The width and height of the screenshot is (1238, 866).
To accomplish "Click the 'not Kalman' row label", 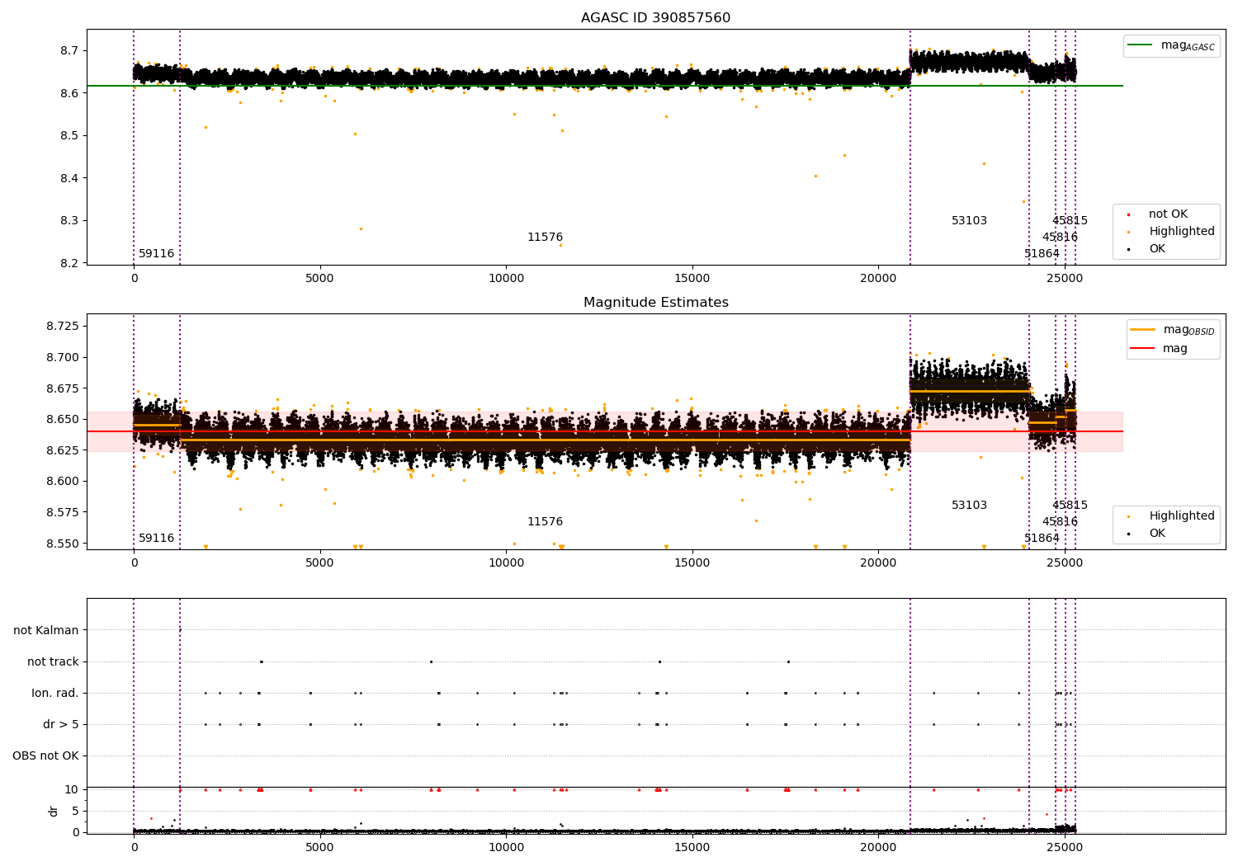I will click(x=46, y=631).
